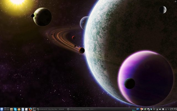Viewport: 177px width, 111px height.
Task: Open the Konsole terminal launcher
Action: [x=34, y=109]
